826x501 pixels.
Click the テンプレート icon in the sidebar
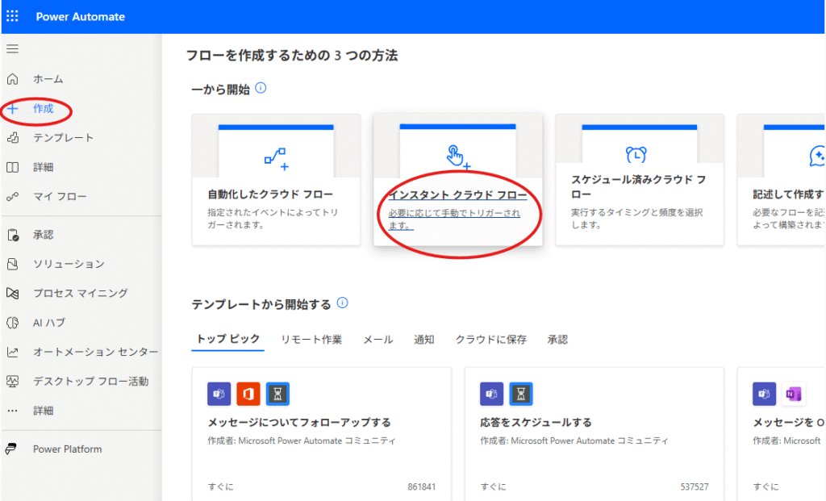click(13, 138)
